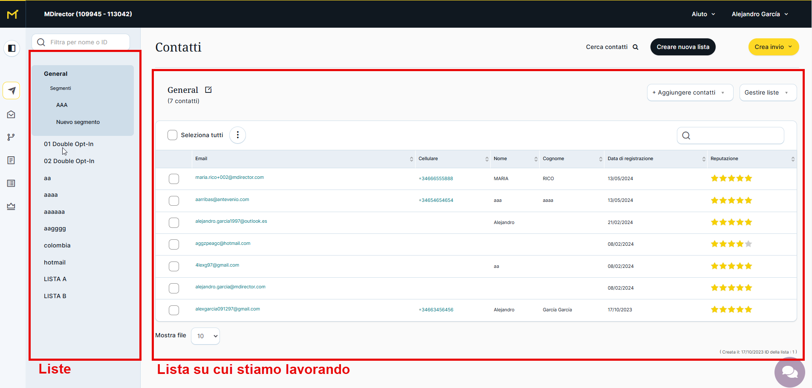Tick checkbox for aggzpeagc@hotmail.com row
812x388 pixels.
tap(174, 244)
